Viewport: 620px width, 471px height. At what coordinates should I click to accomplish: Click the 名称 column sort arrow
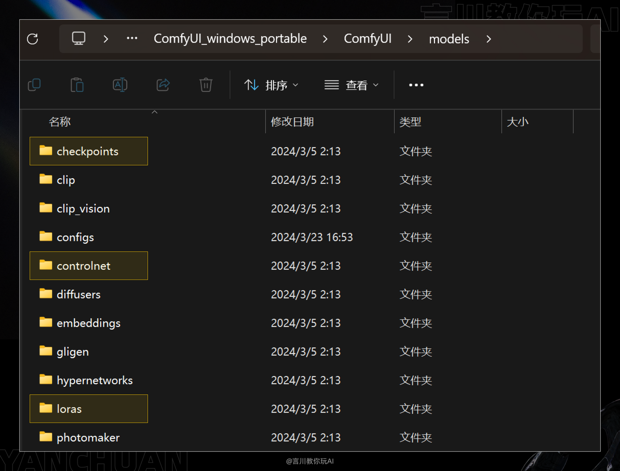pos(154,112)
